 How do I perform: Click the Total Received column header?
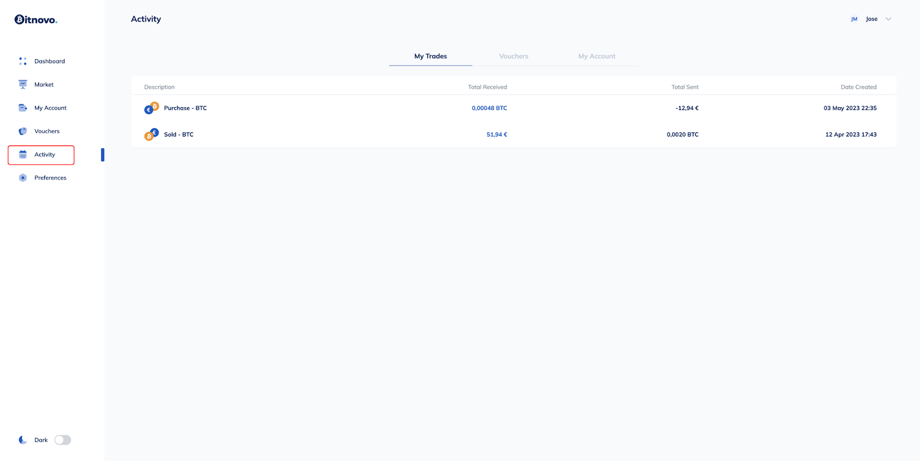click(488, 87)
